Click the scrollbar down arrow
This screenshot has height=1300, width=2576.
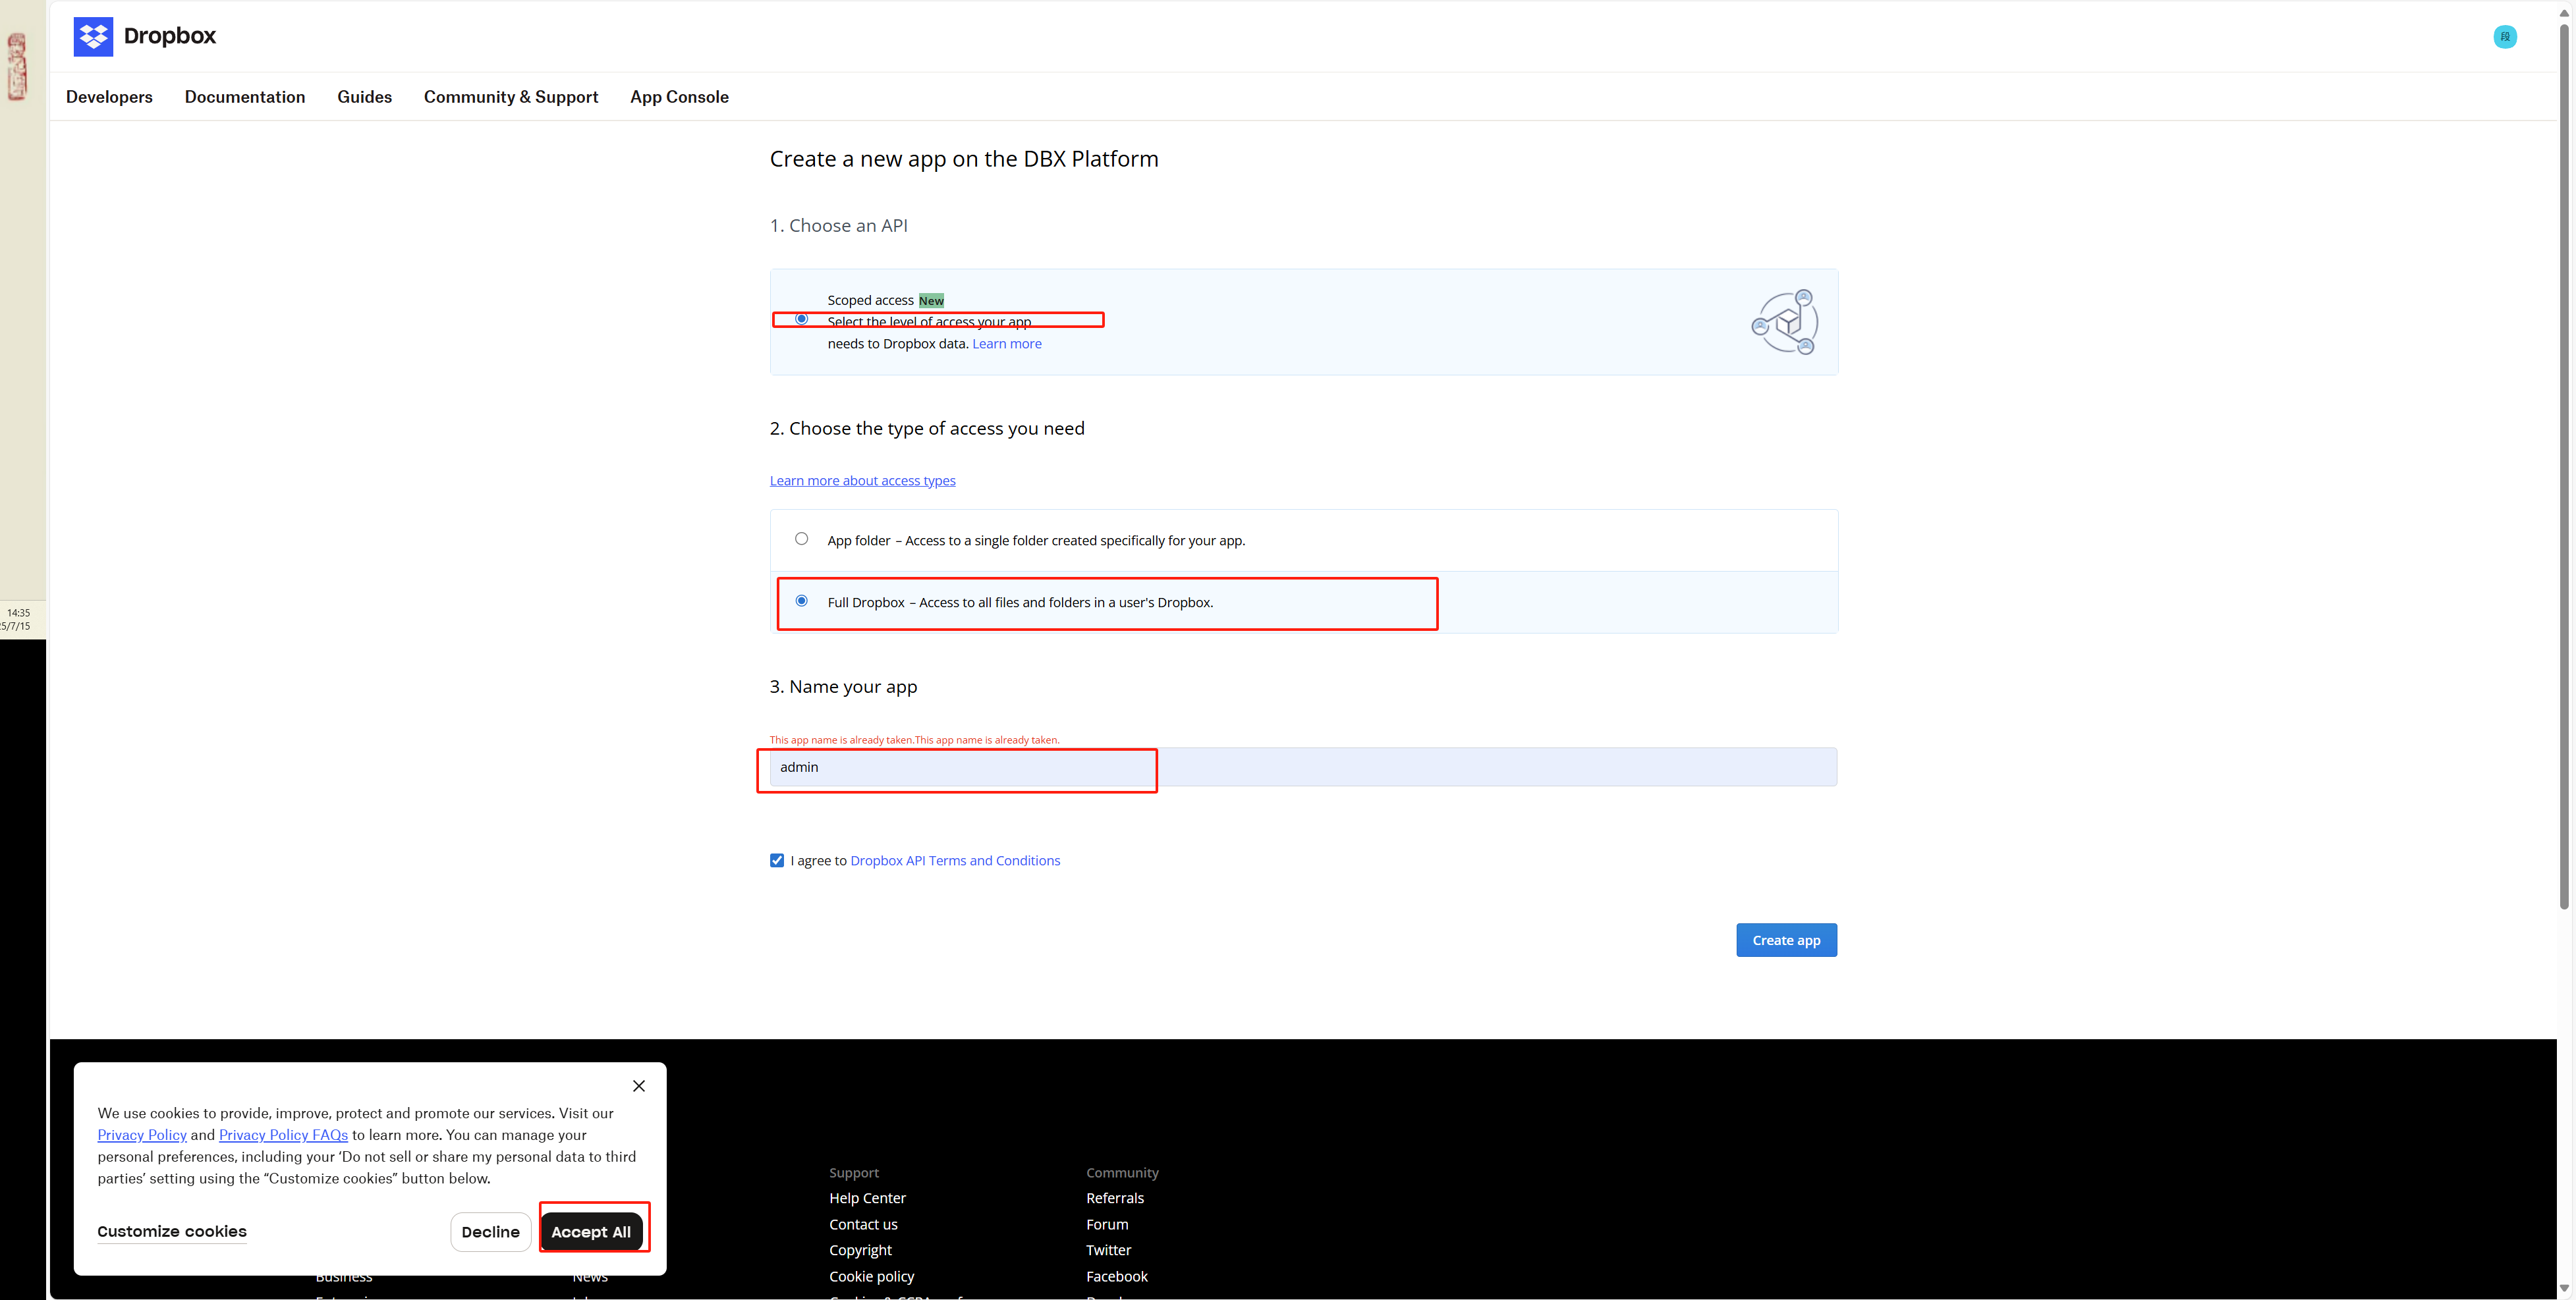[2564, 1289]
